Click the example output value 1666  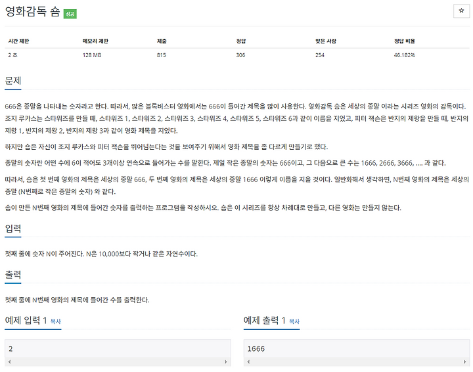point(256,349)
